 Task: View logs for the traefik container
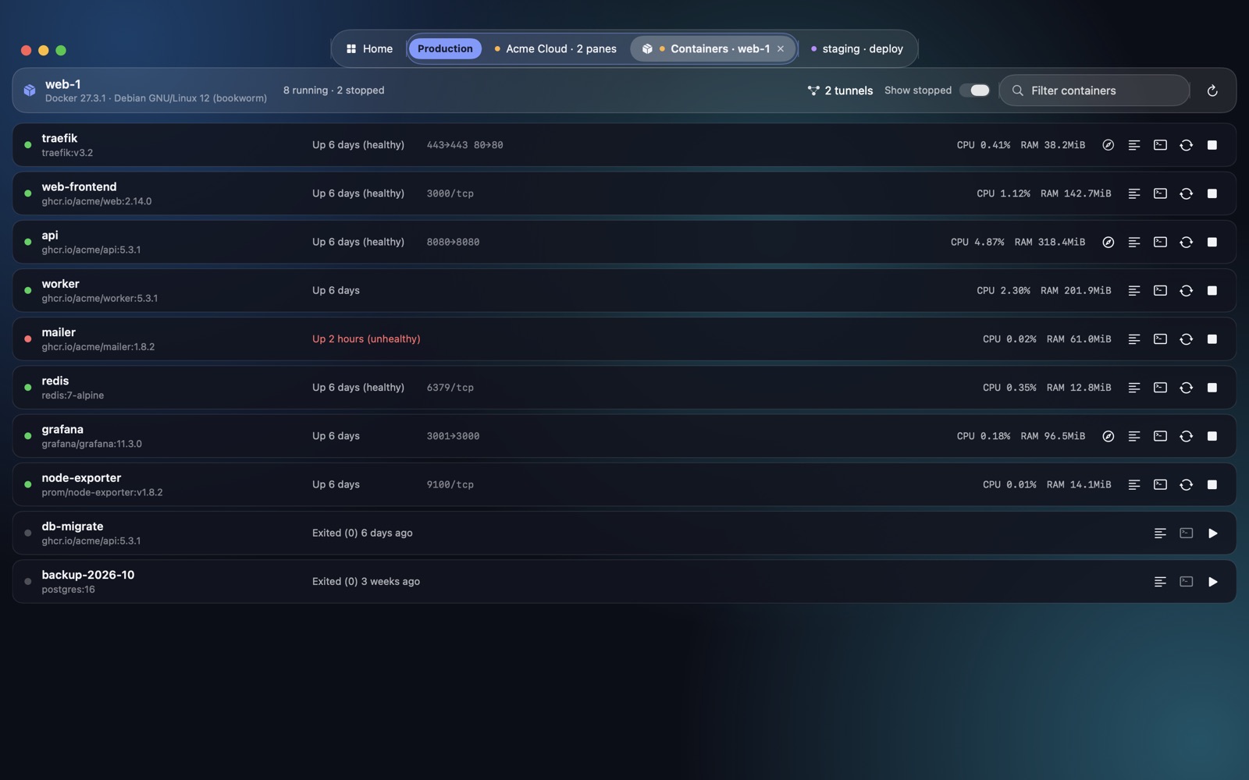click(1134, 145)
